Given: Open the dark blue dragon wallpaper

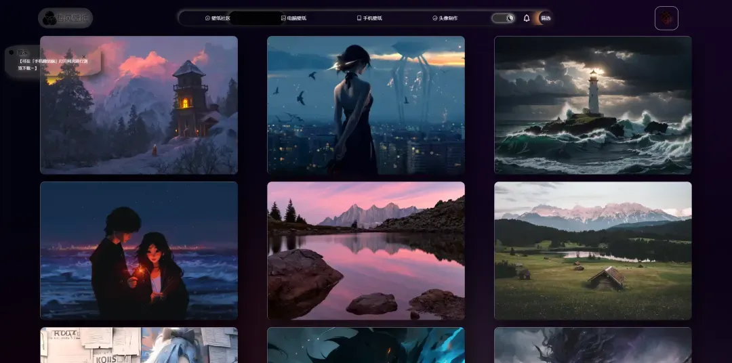Looking at the screenshot, I should (x=365, y=345).
